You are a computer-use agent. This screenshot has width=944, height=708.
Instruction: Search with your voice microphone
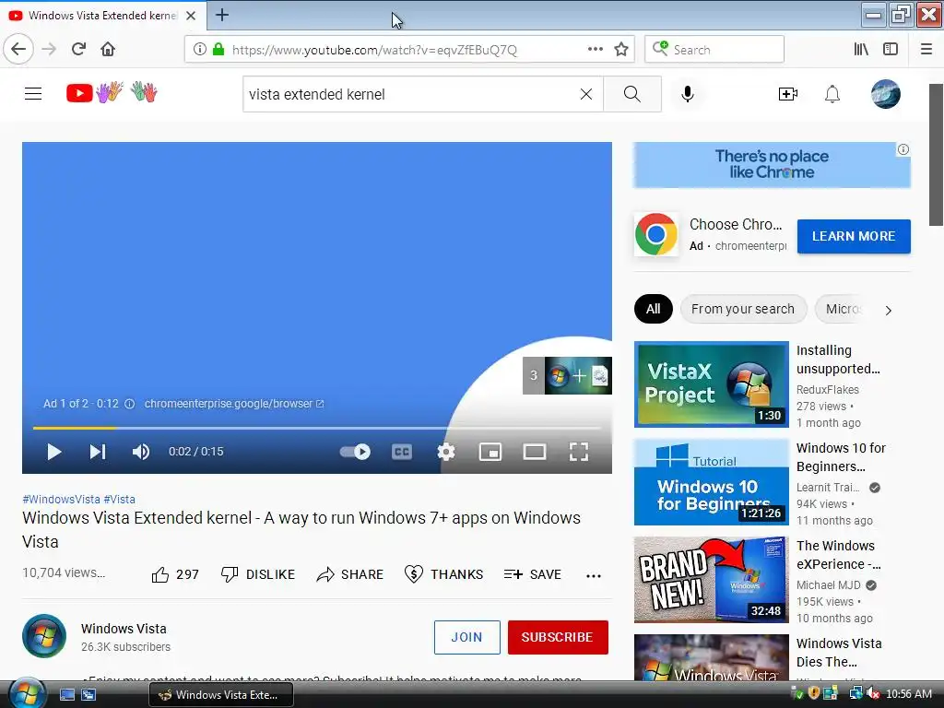click(688, 94)
